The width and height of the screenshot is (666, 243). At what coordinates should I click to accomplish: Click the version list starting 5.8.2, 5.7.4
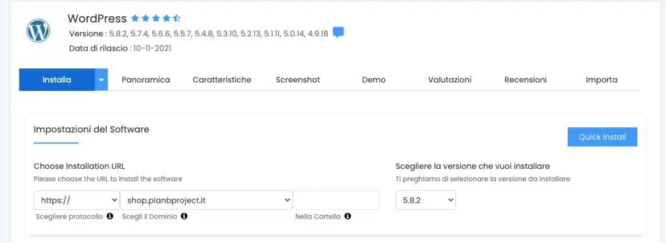click(x=219, y=34)
